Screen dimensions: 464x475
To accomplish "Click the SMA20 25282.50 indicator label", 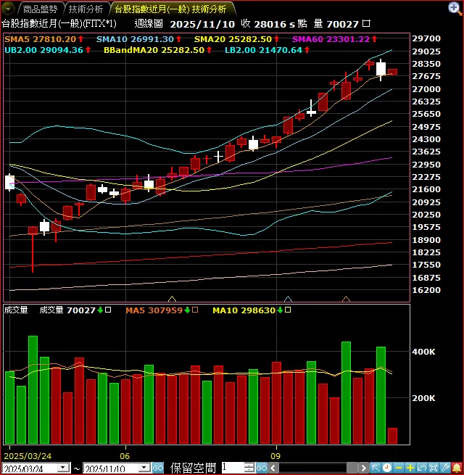I will point(233,39).
